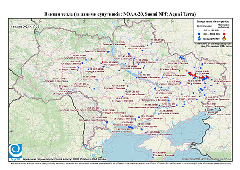Click the orange flame legend icon

tap(224, 38)
